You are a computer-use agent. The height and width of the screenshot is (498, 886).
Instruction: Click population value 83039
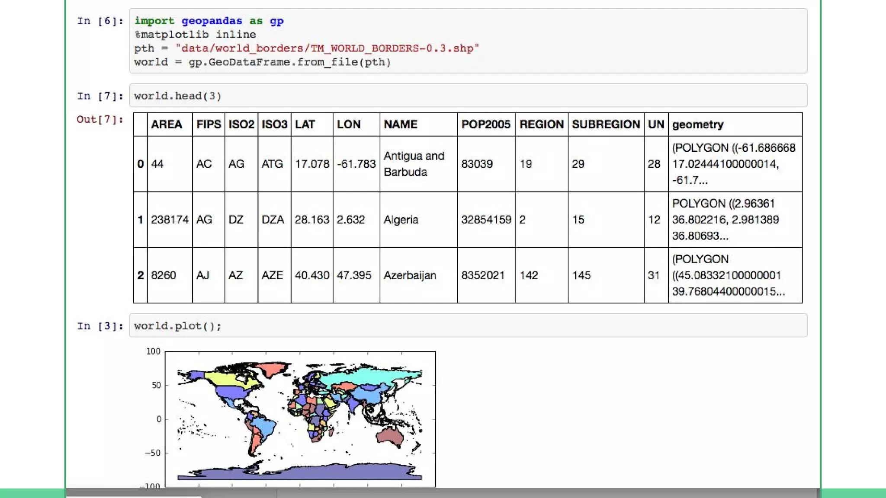click(x=486, y=164)
